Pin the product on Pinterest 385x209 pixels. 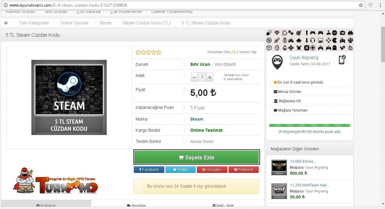[244, 170]
